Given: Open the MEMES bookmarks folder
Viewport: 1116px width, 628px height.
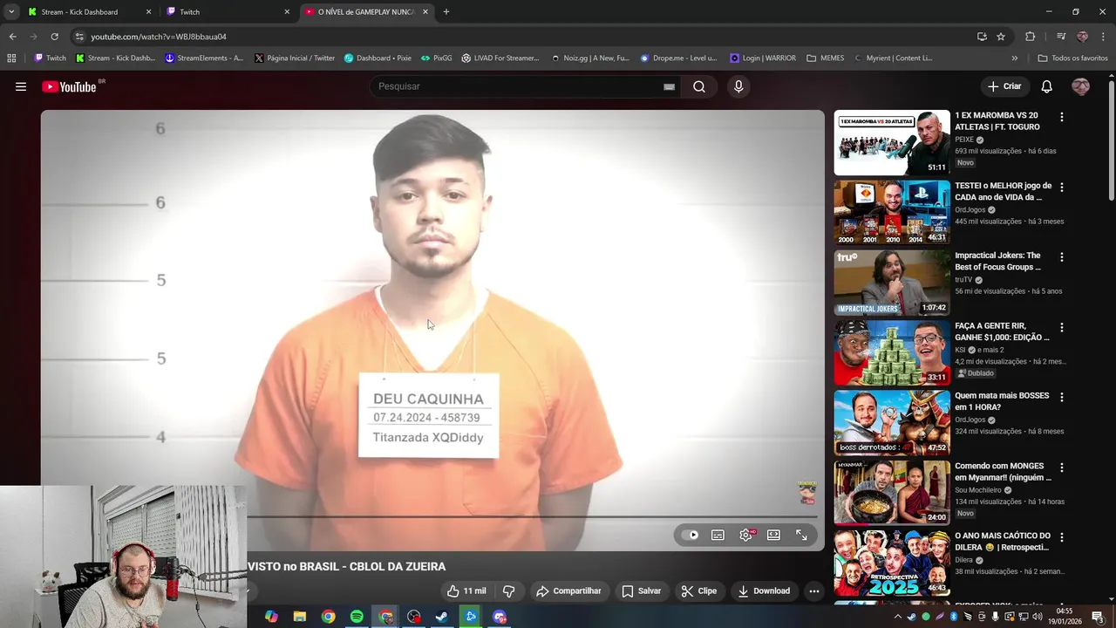Looking at the screenshot, I should 826,58.
